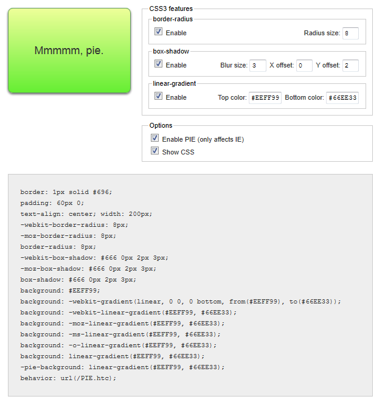Click the green 'Mmmmm, pie.' preview box
This screenshot has width=385, height=402.
click(x=69, y=50)
